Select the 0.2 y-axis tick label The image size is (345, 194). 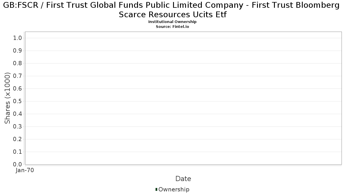coord(18,139)
